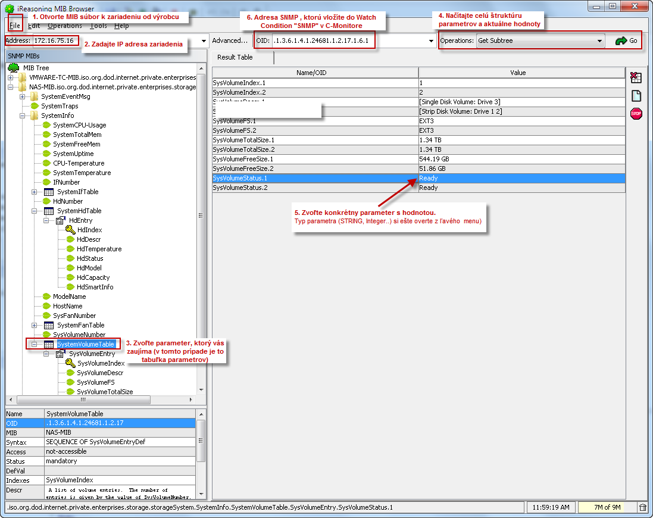Collapse the SystemInfo node

(x=23, y=116)
